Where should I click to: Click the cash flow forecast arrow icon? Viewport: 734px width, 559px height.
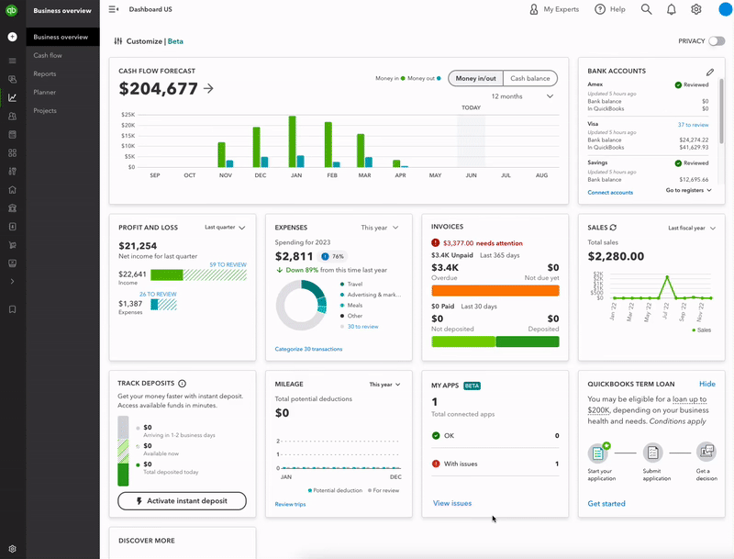pyautogui.click(x=209, y=88)
